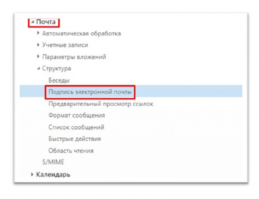This screenshot has width=259, height=199.
Task: Collapse the Структура group arrow
Action: [38, 69]
